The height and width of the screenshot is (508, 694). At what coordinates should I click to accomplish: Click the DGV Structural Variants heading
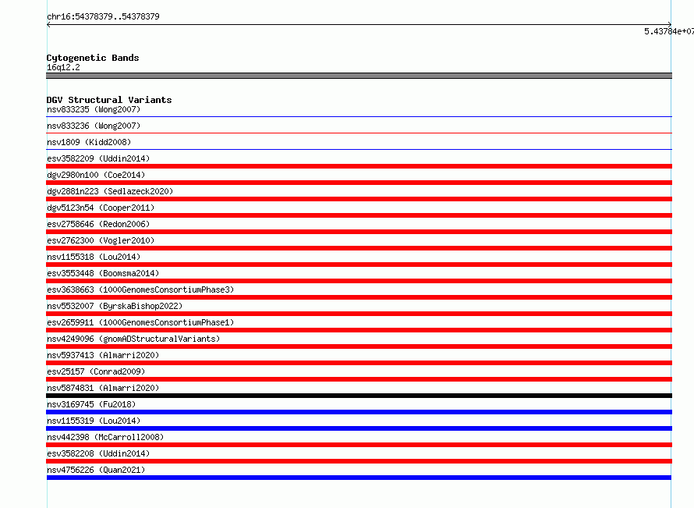[109, 100]
